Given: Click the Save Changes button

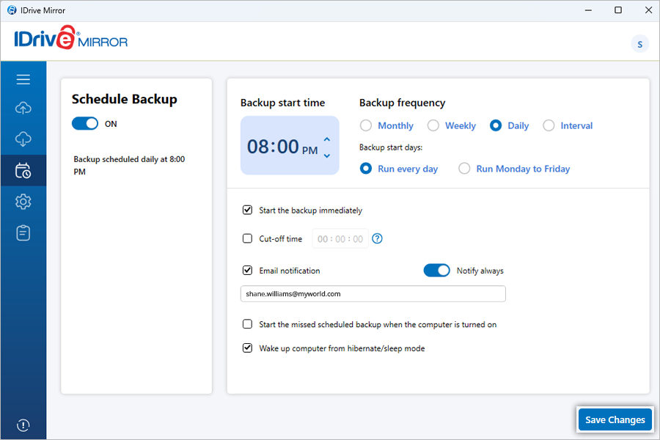Looking at the screenshot, I should click(x=615, y=419).
